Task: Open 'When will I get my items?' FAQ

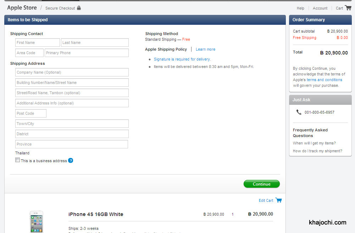Action: tap(314, 143)
